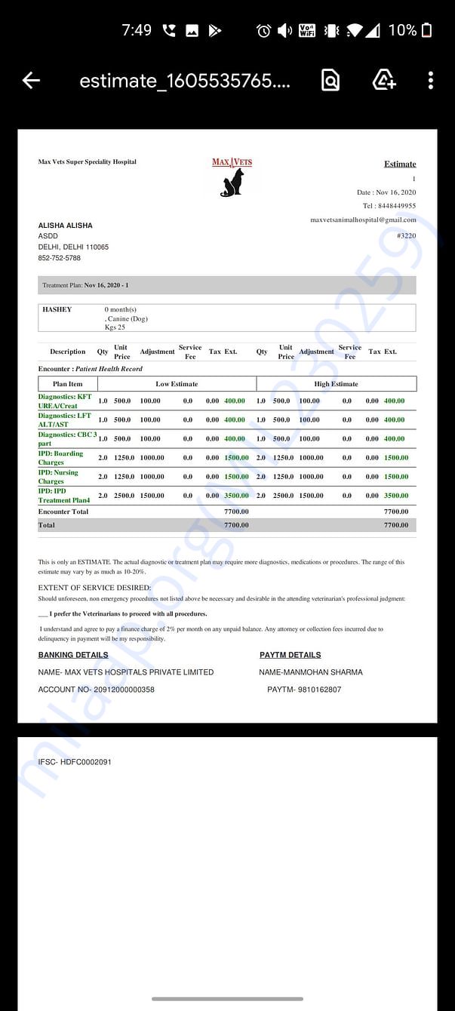Viewport: 455px width, 1011px height.
Task: Tap the PAYTM DETAILS heading
Action: 291,655
